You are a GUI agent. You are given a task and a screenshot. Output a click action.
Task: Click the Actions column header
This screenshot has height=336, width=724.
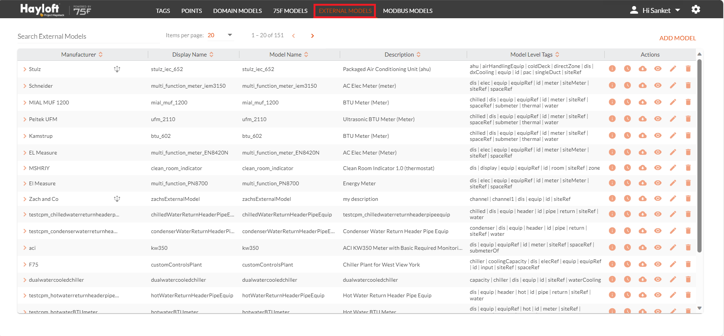[650, 55]
